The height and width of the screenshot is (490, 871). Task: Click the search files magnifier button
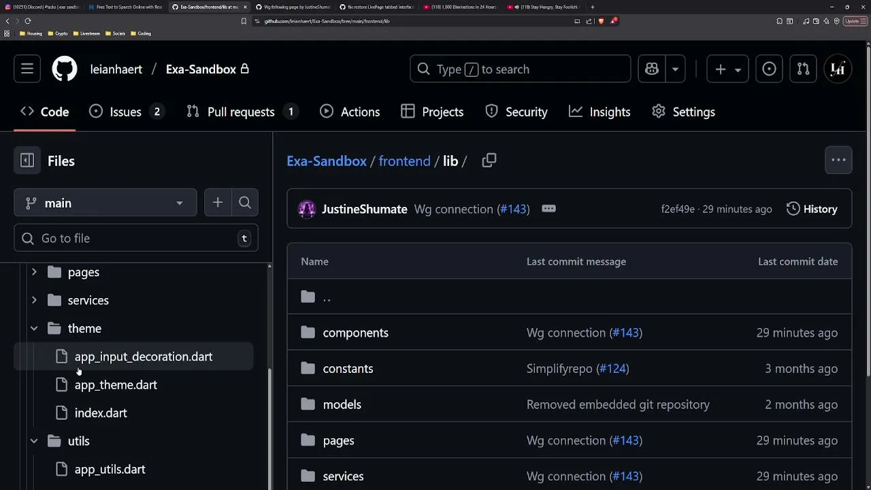[x=245, y=203]
